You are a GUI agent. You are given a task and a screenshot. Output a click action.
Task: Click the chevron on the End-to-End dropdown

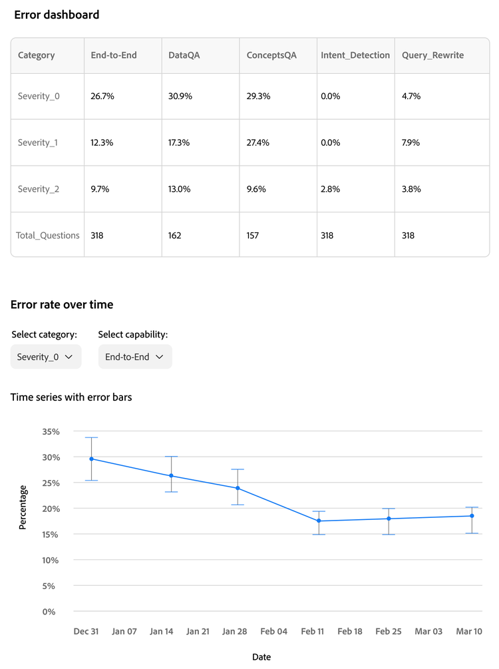point(159,357)
